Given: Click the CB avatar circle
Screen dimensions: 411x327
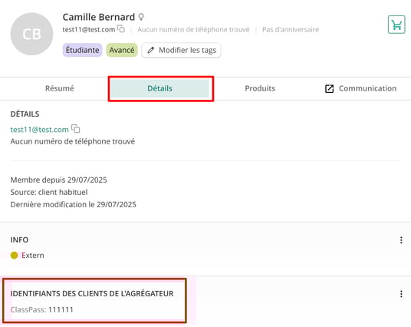Looking at the screenshot, I should tap(31, 34).
